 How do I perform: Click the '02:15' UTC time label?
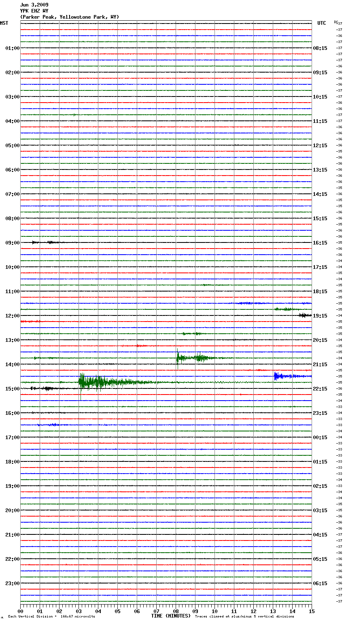tap(320, 486)
